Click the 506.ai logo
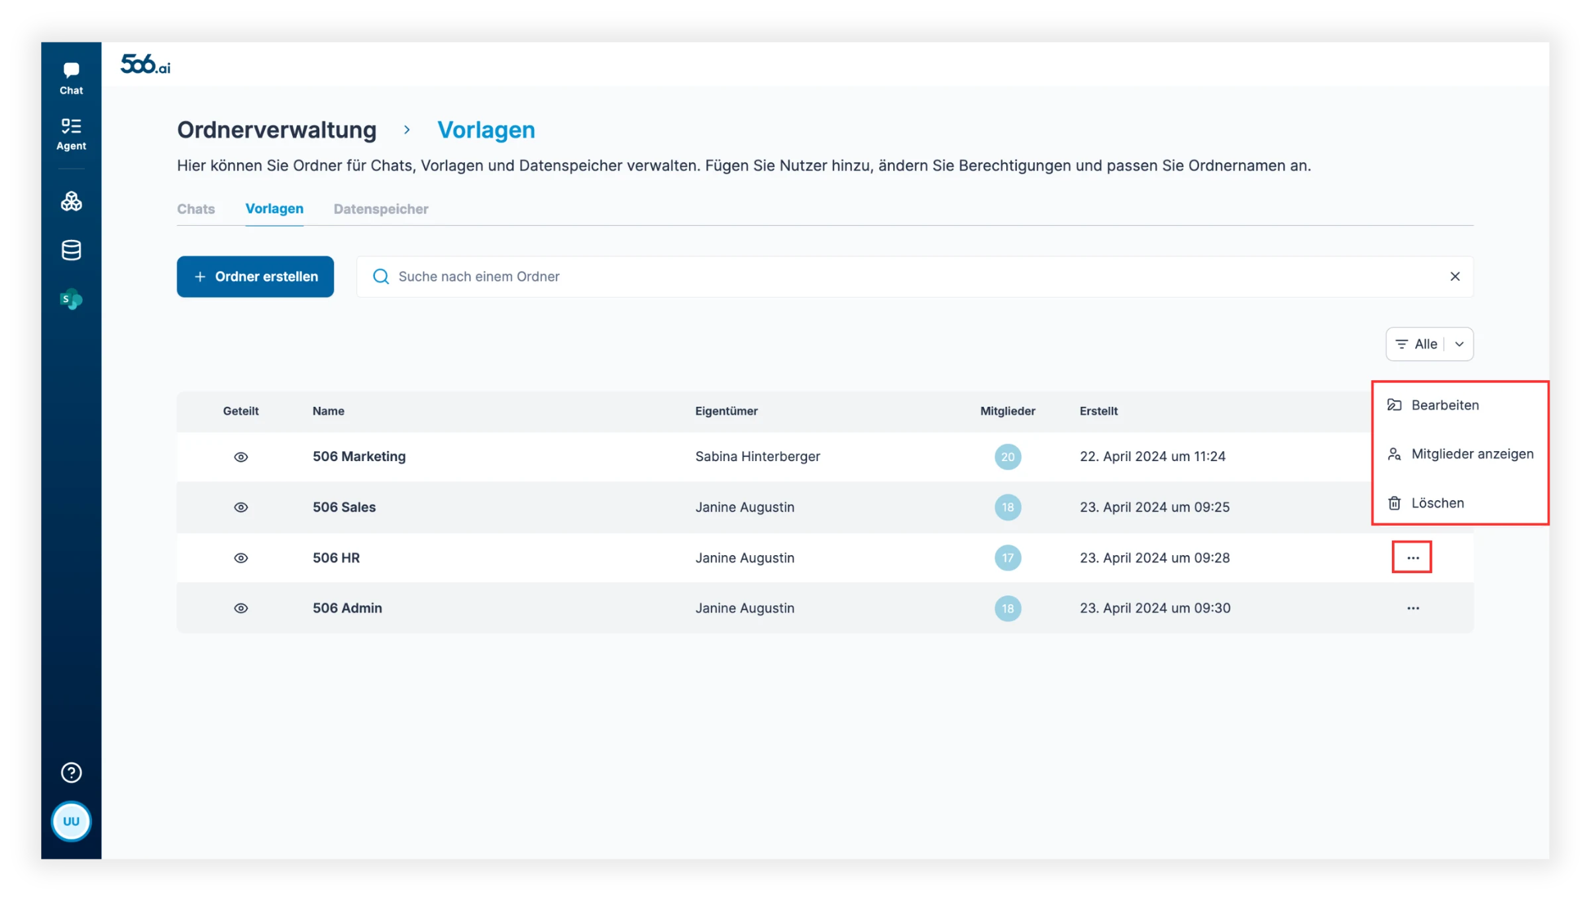The width and height of the screenshot is (1590, 901). pos(145,64)
